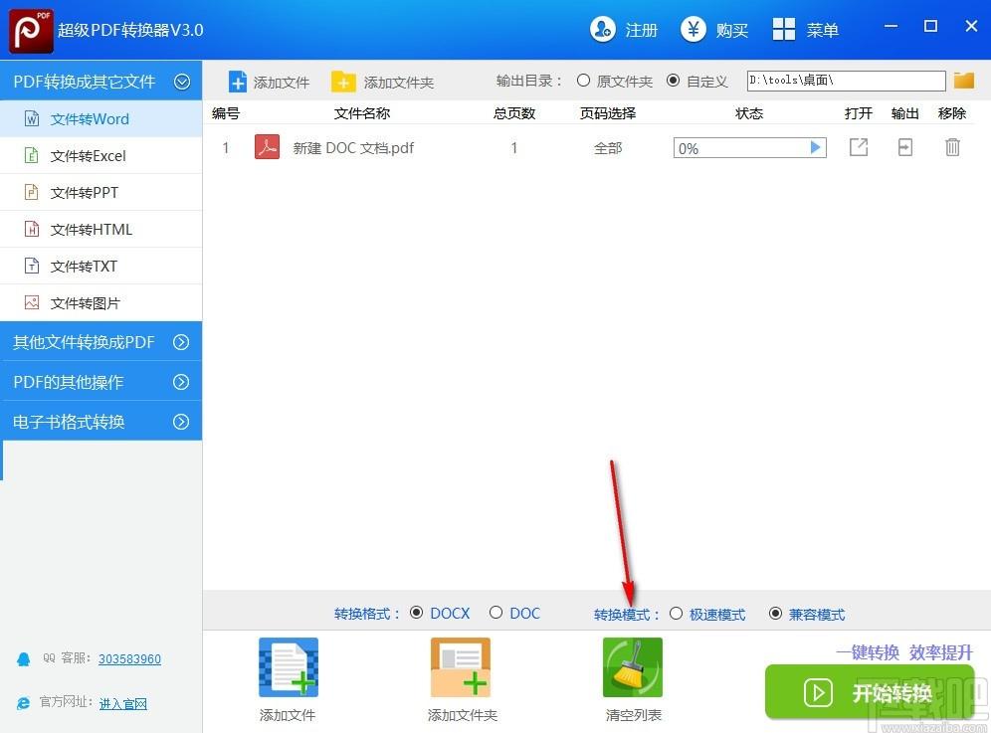Image resolution: width=991 pixels, height=733 pixels.
Task: Click the Word file icon beside 文件转Word
Action: [32, 118]
